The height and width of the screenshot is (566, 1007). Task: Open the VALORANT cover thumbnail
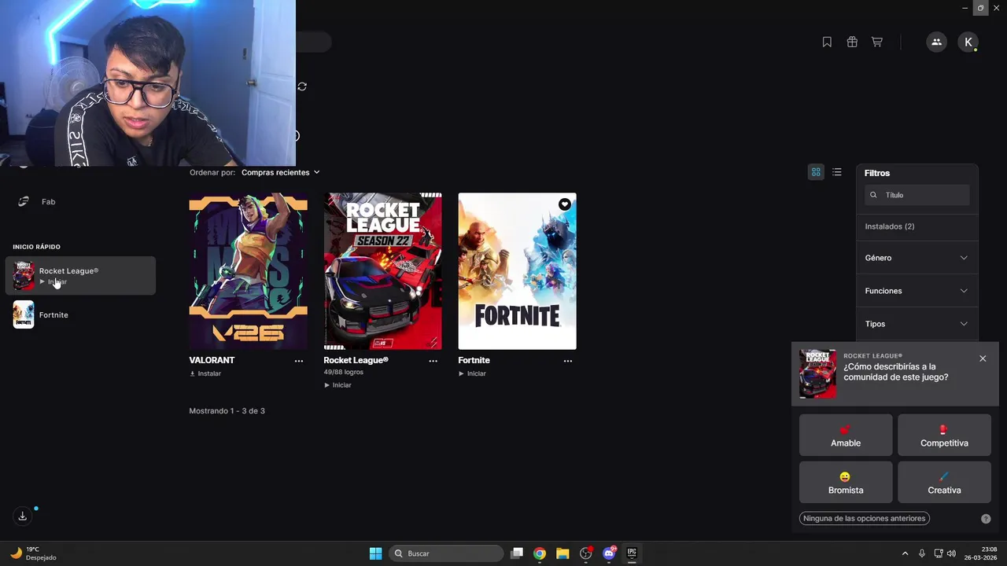[x=248, y=271]
